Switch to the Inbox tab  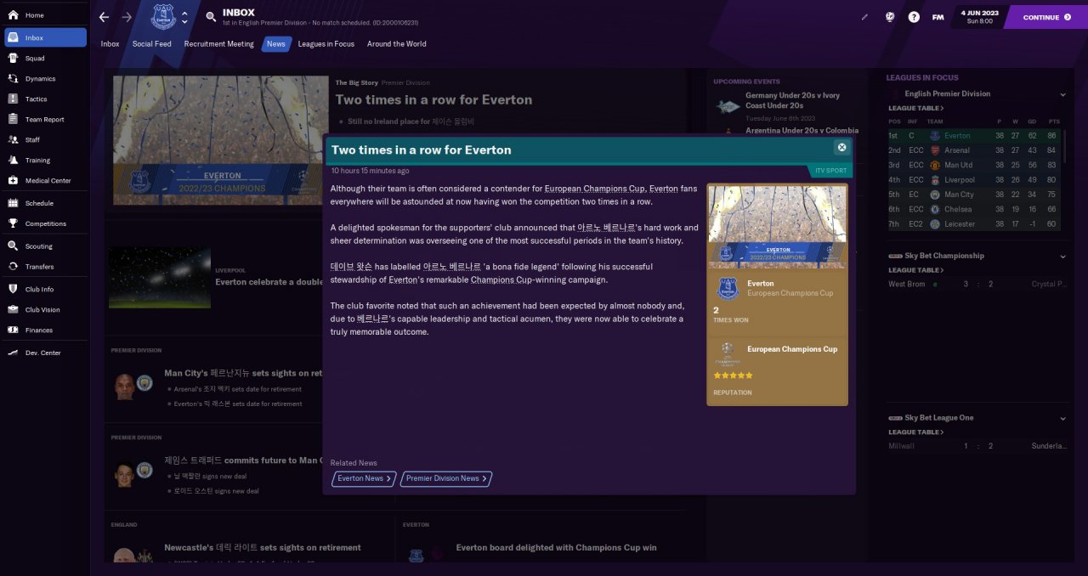110,44
